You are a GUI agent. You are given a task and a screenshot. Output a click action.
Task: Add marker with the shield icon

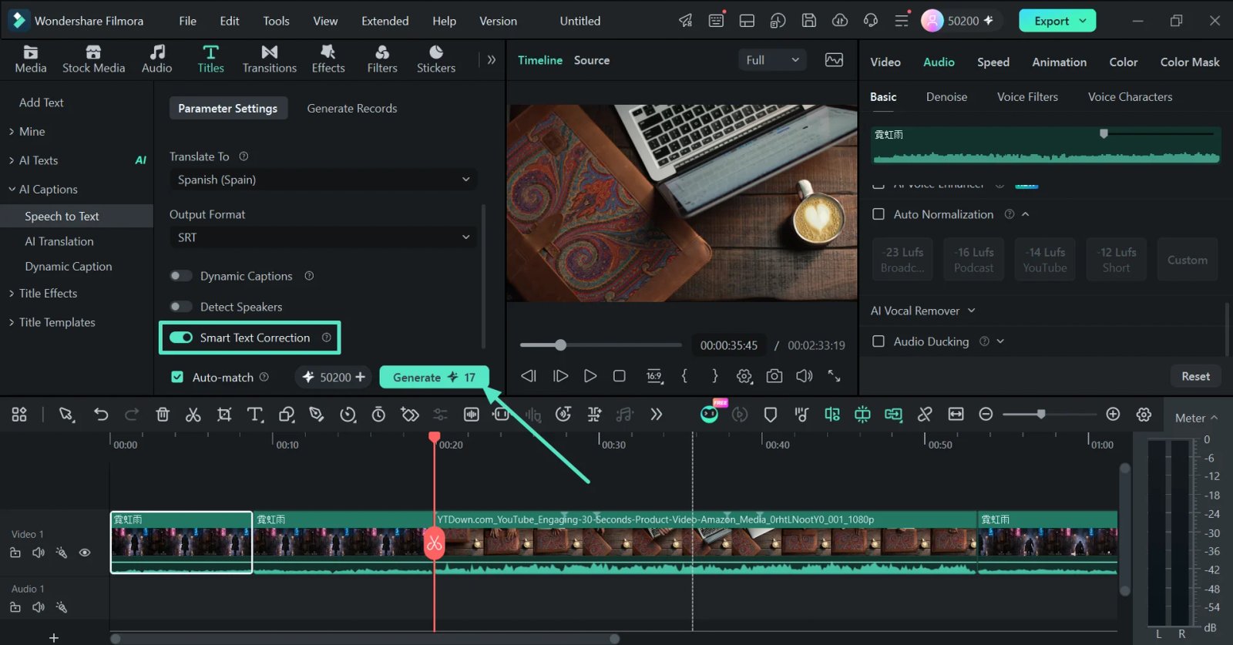tap(770, 415)
